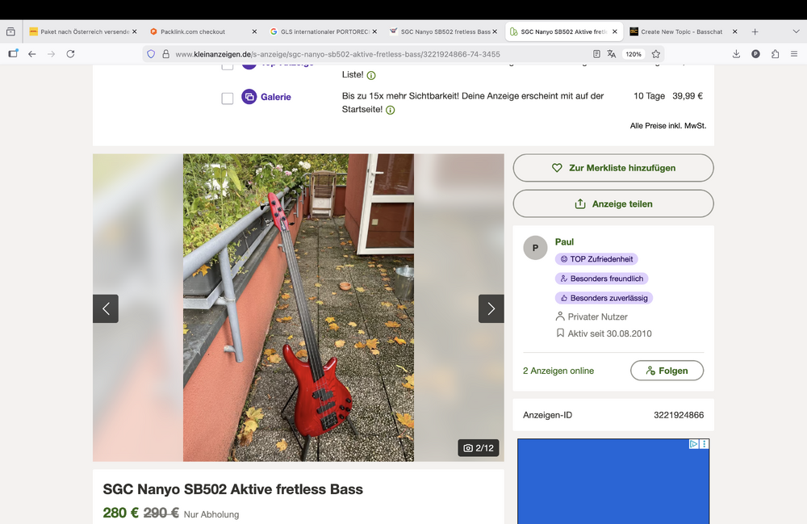Open the browser translate page icon

[612, 54]
